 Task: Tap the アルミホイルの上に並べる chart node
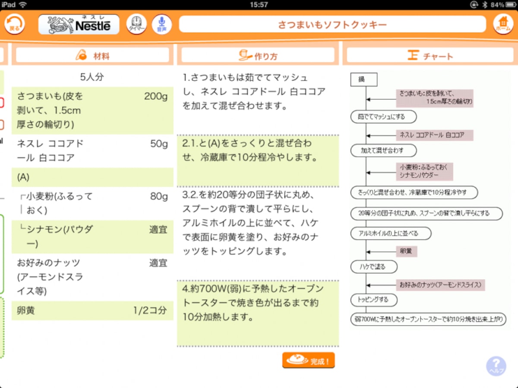391,233
